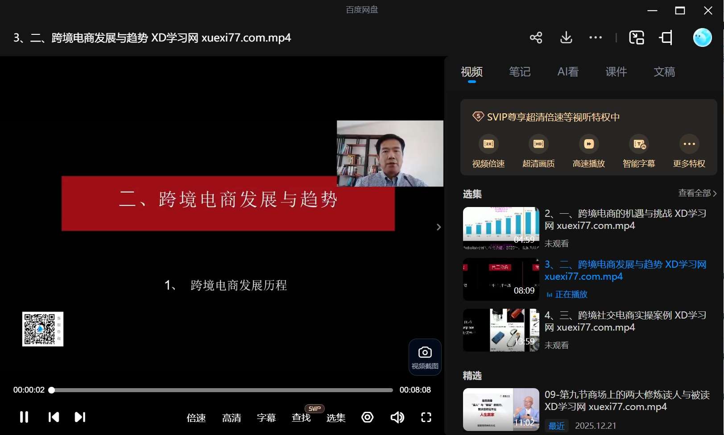Enter fullscreen mode

pyautogui.click(x=426, y=417)
